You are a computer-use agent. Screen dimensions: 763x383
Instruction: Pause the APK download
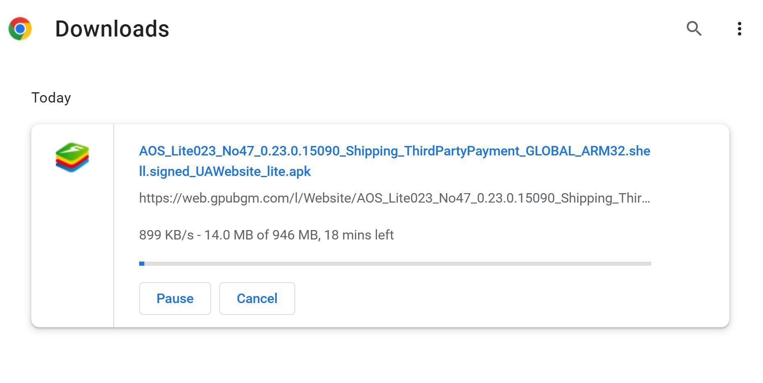tap(175, 299)
